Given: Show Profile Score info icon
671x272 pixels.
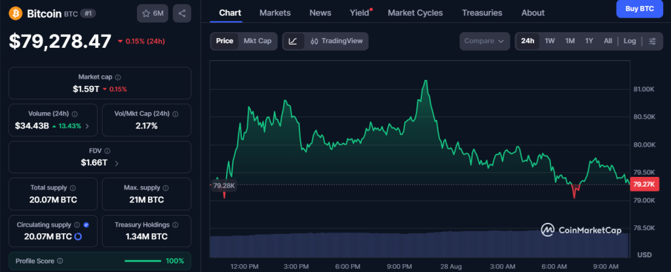Looking at the screenshot, I should click(60, 261).
